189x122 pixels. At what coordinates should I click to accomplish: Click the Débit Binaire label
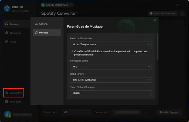(77, 74)
